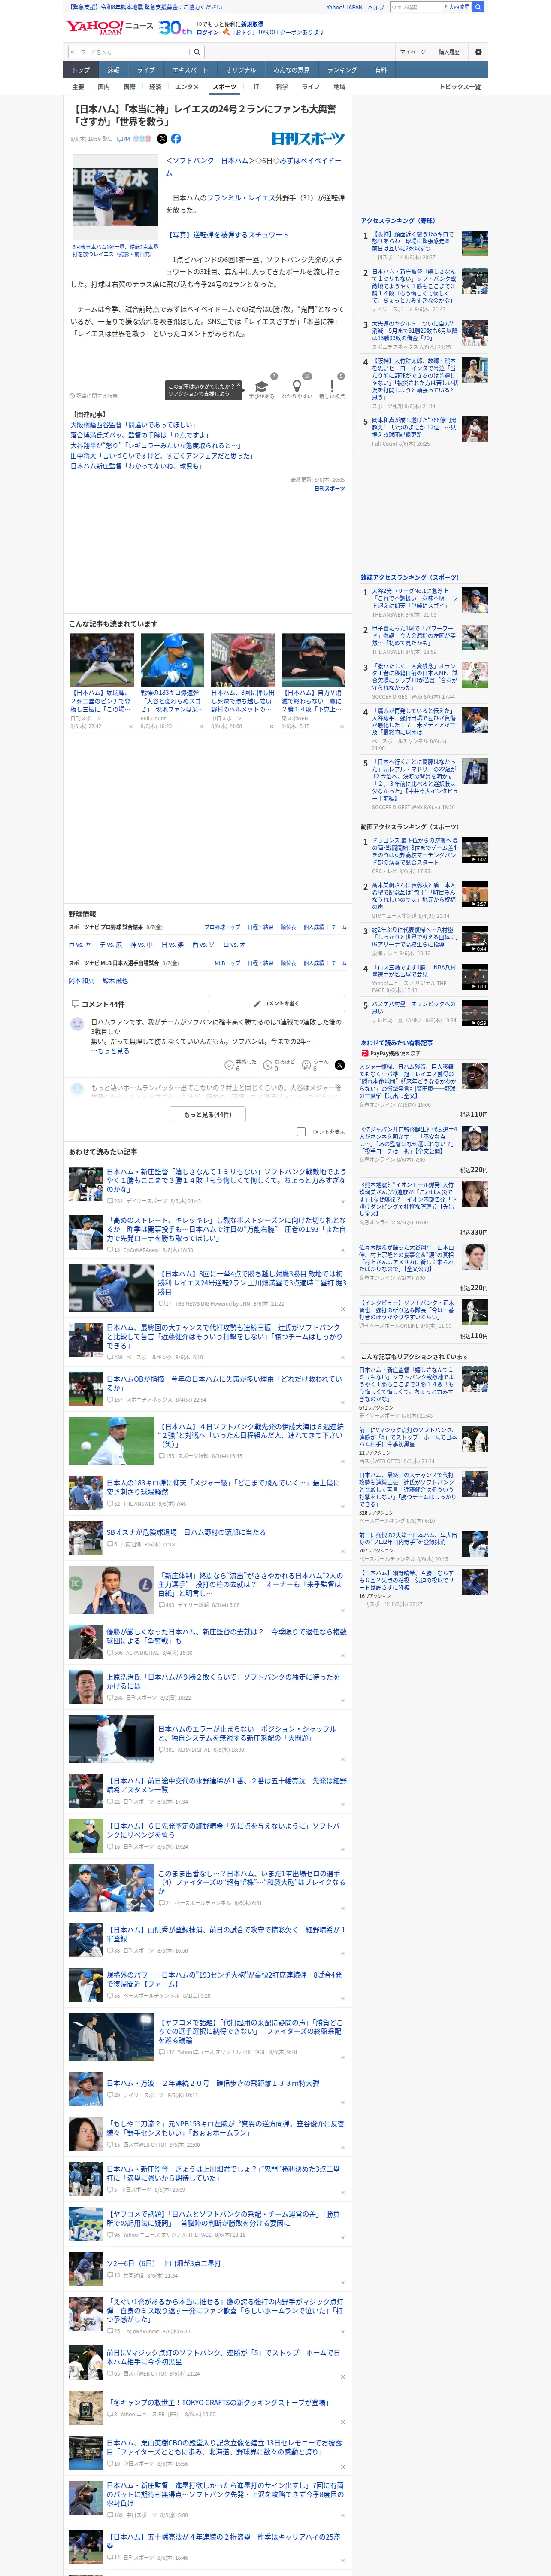This screenshot has height=2576, width=551.
Task: Select the スポーツ category
Action: (225, 87)
